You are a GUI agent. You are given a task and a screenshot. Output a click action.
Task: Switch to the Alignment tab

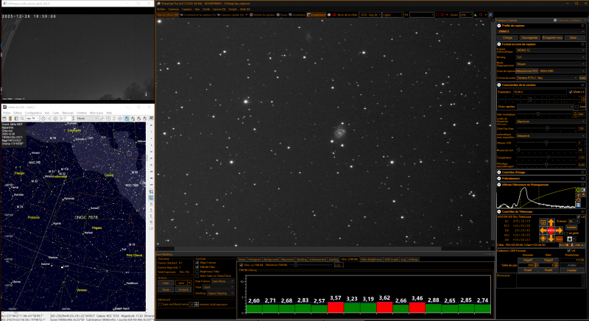(x=287, y=259)
